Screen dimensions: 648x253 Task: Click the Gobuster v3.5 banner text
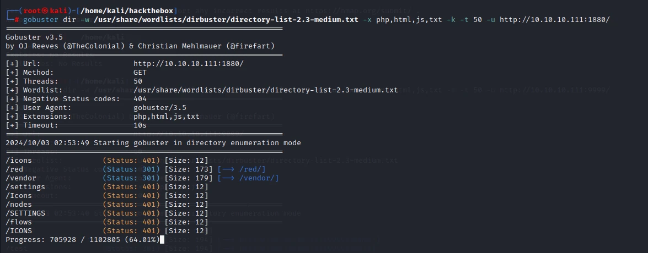pos(34,37)
